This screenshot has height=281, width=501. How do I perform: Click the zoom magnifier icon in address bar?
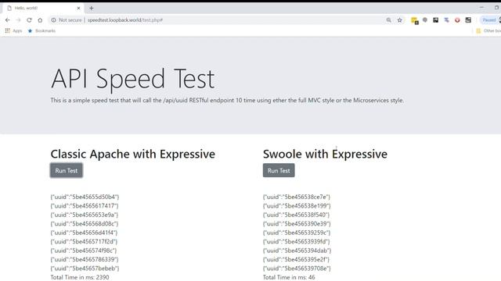(388, 20)
